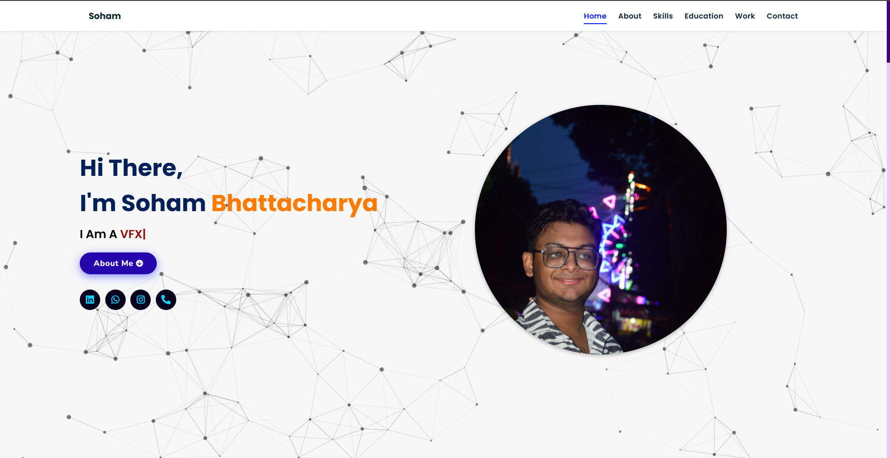Screen dimensions: 890x458
Task: Open the WhatsApp chat icon
Action: (x=115, y=300)
